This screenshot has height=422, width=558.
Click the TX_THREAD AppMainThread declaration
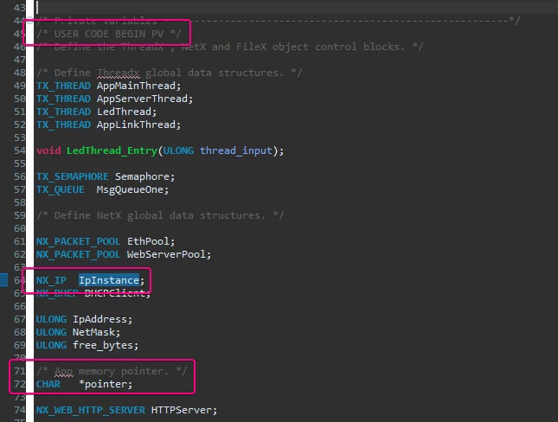pos(108,86)
